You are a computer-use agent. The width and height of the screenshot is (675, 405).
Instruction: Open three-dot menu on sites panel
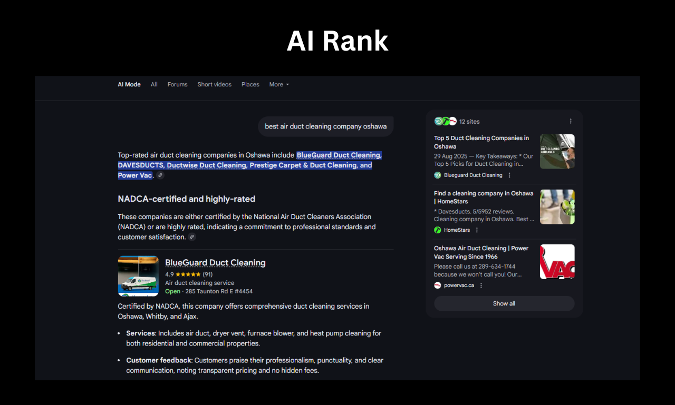click(x=570, y=121)
